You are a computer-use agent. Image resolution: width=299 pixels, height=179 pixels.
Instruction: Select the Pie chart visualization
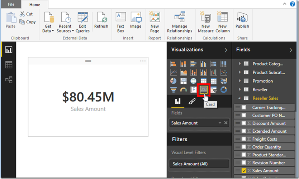tap(173, 81)
